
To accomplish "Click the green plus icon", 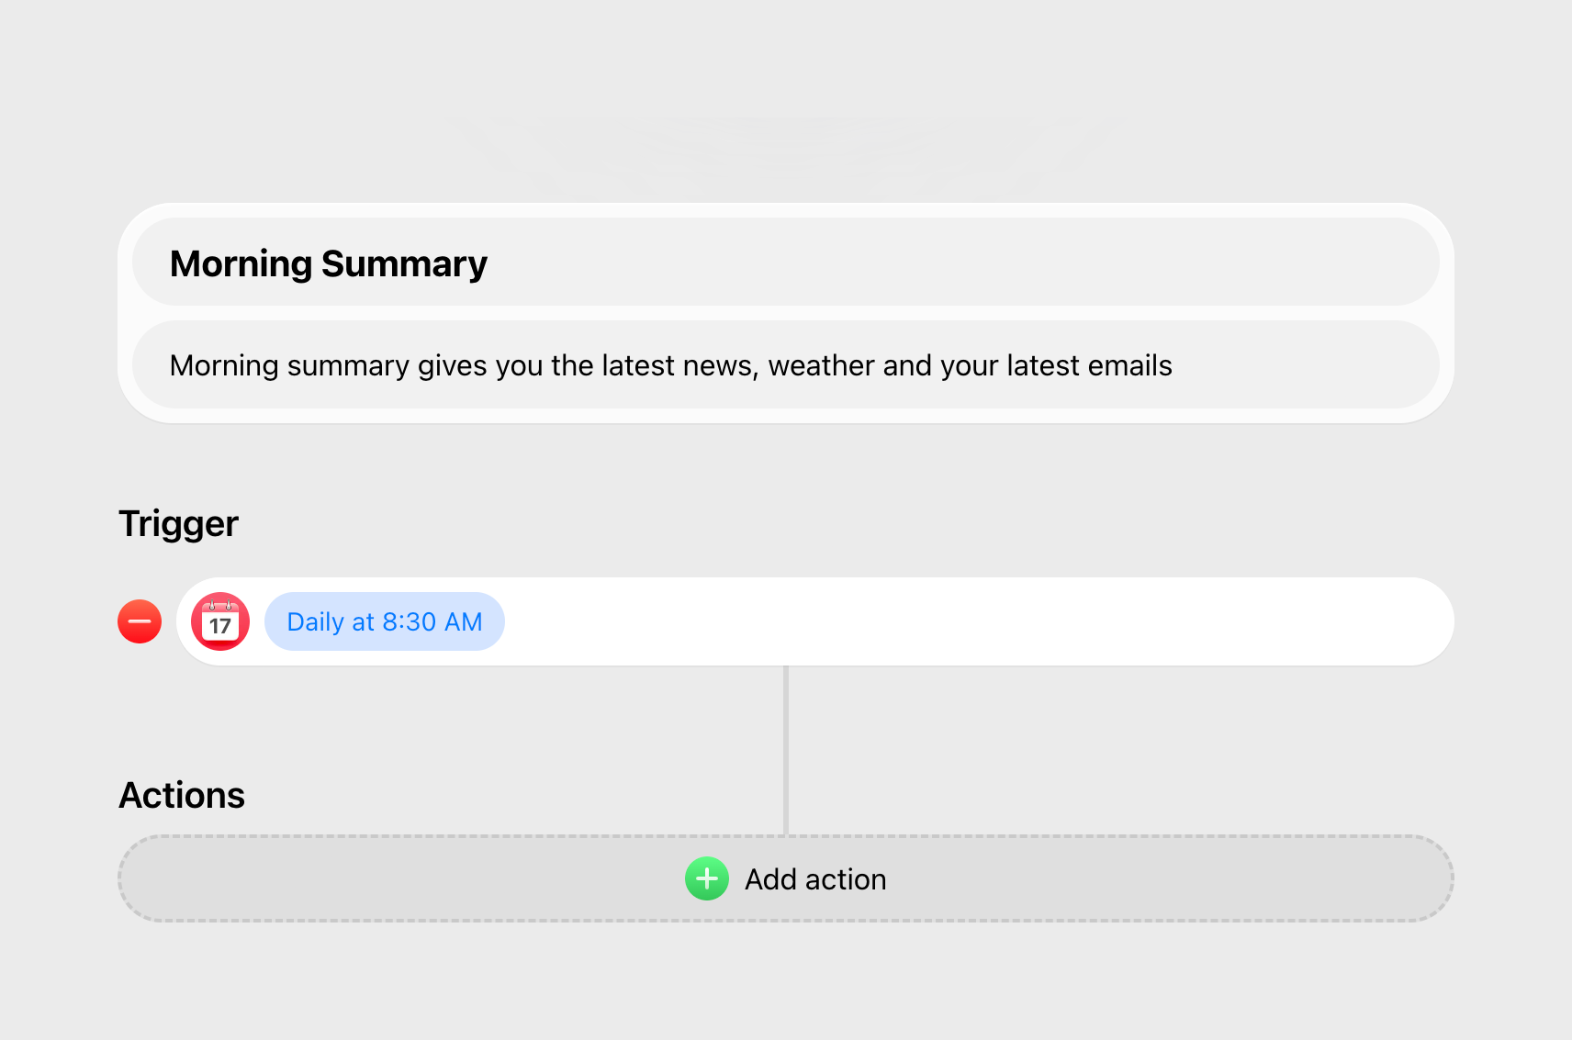I will pos(707,878).
